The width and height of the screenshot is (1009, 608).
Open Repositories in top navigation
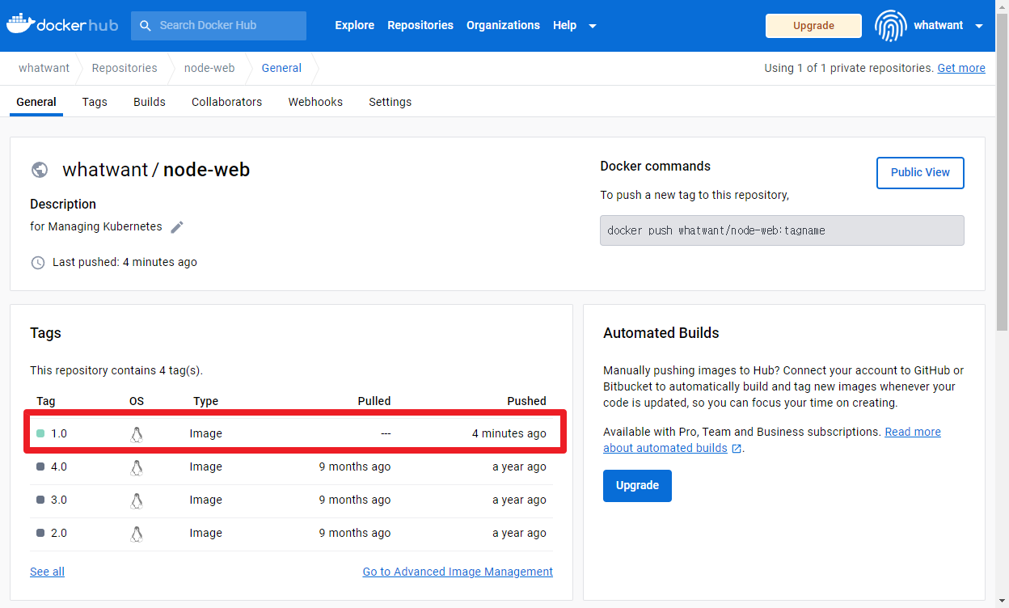(420, 25)
